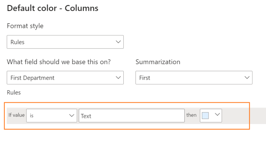Click into the 'Text' value input field
266x153 pixels.
pos(132,115)
